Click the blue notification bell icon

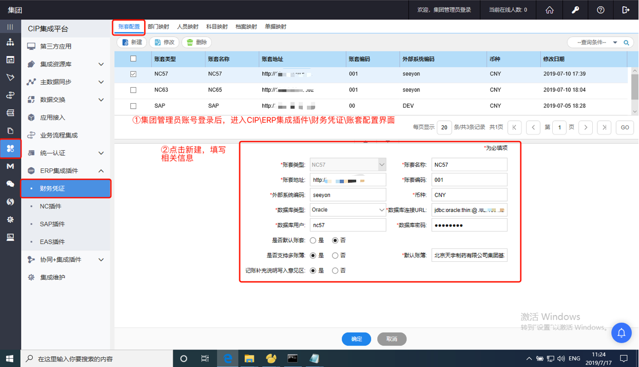[x=621, y=333]
